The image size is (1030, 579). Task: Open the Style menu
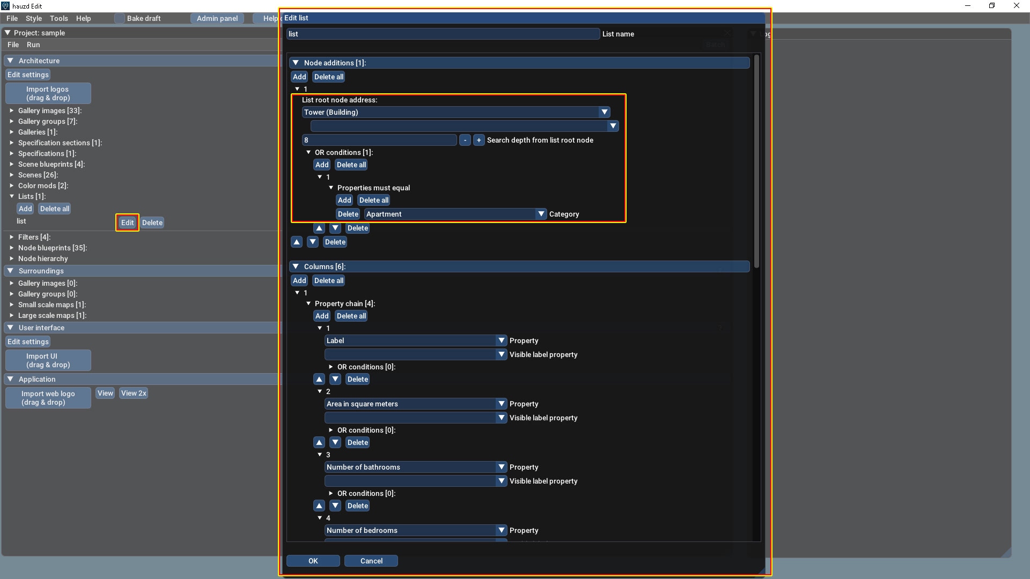coord(33,18)
